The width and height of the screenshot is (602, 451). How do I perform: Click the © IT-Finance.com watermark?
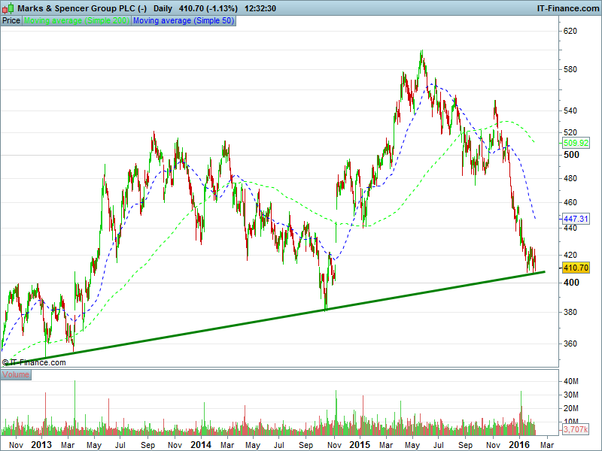pyautogui.click(x=34, y=362)
